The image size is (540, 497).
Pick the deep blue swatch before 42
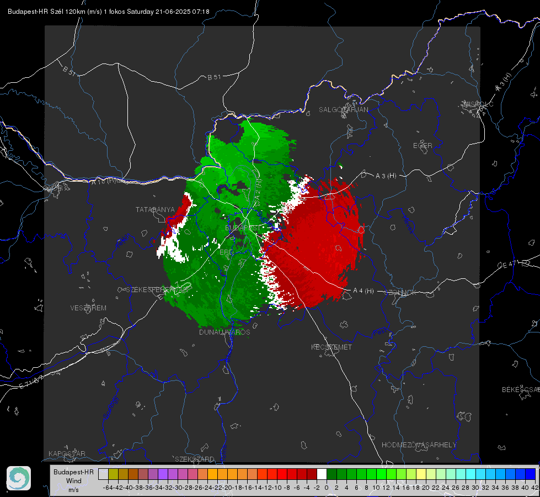531,474
